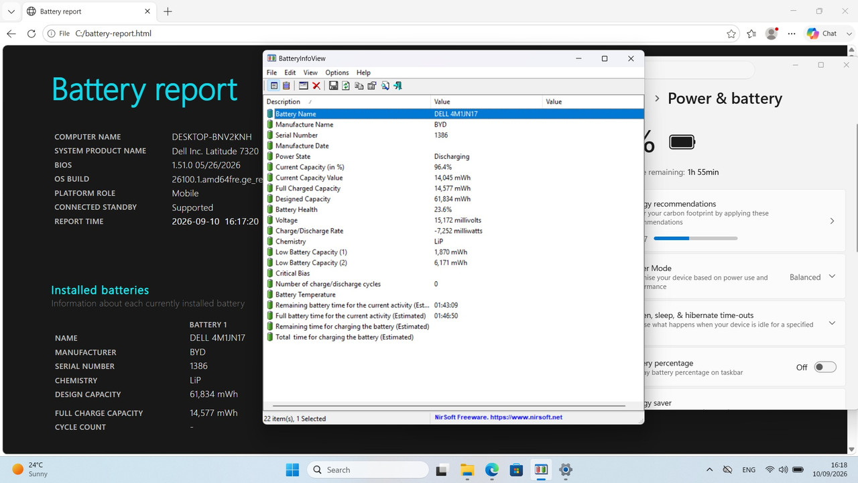Save selected items with floppy disk icon
Viewport: 858px width, 483px height.
point(333,86)
